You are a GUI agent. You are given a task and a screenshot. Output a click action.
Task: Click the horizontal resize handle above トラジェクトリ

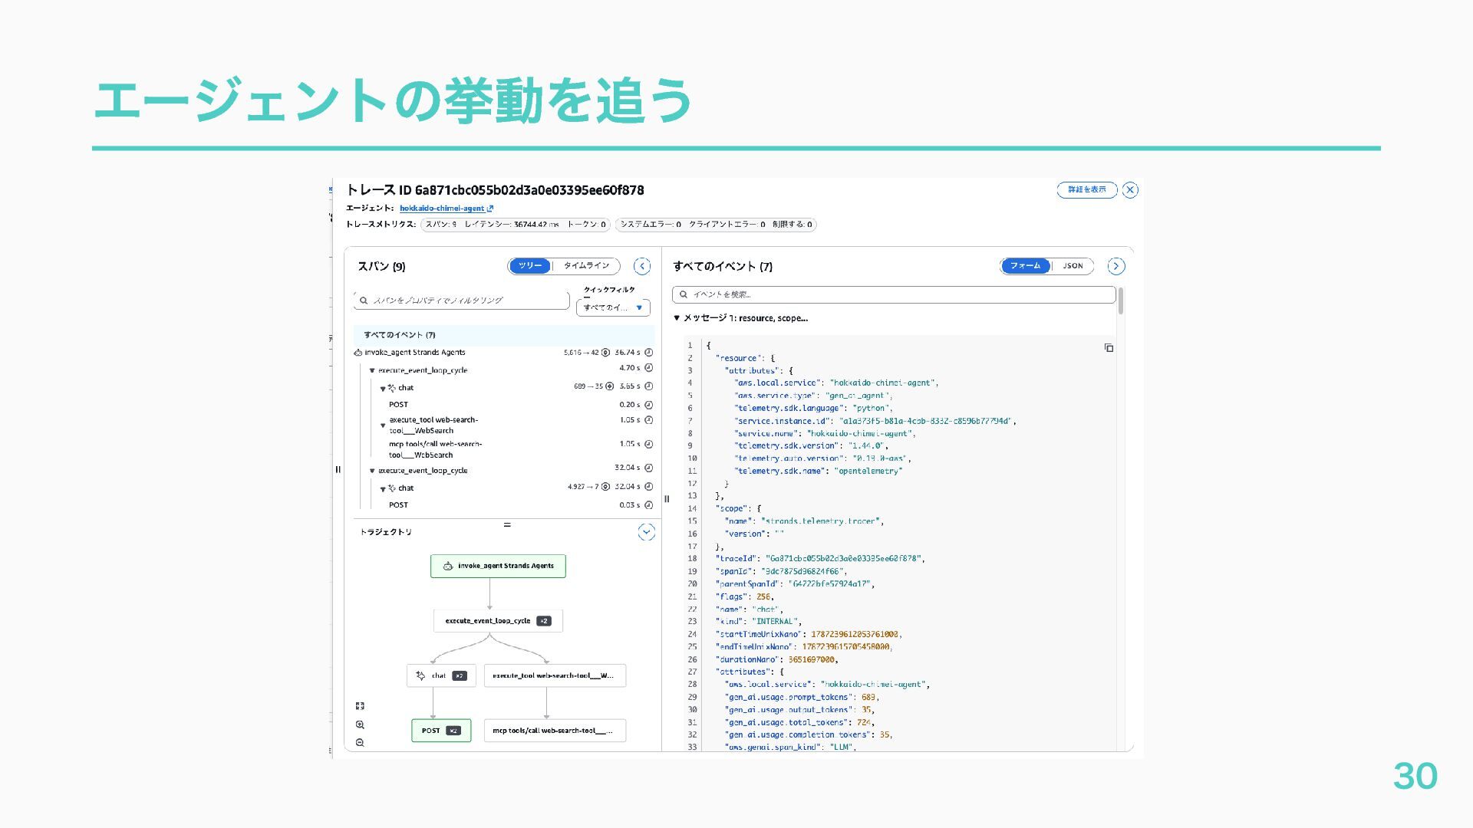[507, 524]
